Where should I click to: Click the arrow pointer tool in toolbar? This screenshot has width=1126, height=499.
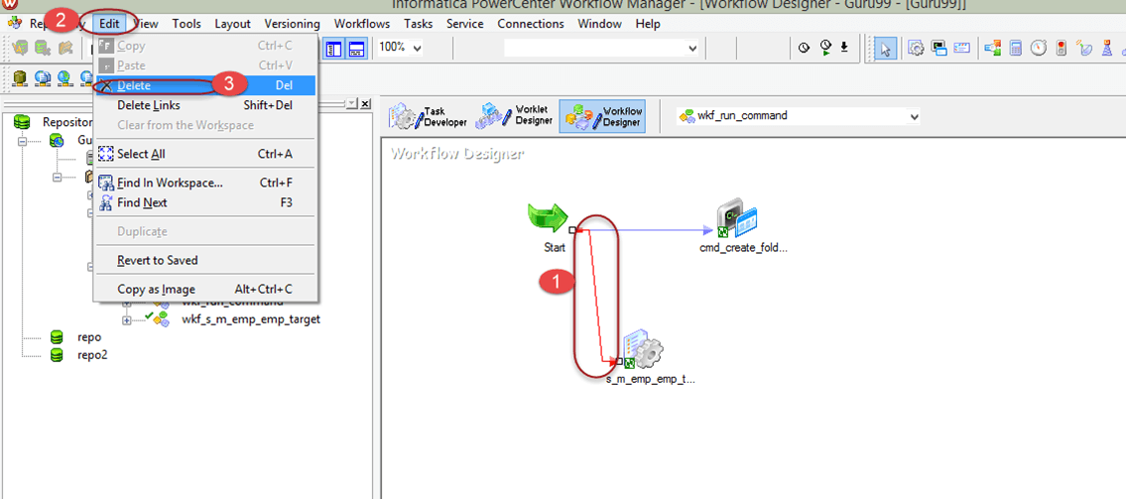point(885,48)
